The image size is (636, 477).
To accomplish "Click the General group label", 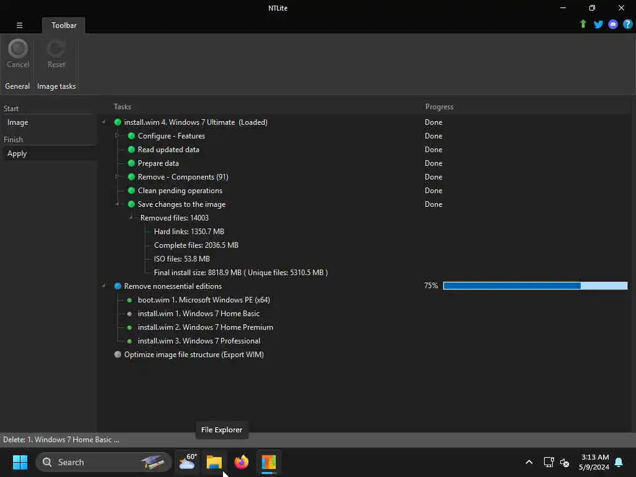I will coord(17,86).
